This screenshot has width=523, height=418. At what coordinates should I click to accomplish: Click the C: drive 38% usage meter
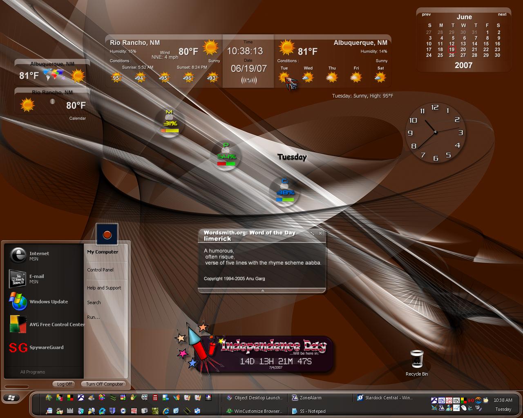click(x=285, y=191)
